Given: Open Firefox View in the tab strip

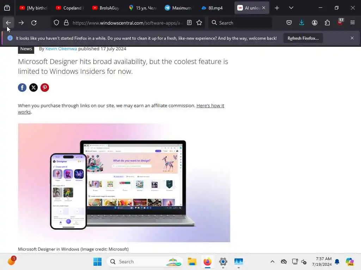Looking at the screenshot, I should click(7, 8).
